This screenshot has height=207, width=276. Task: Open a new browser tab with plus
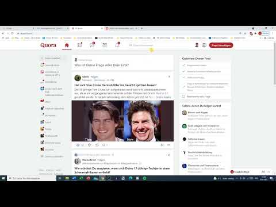(142, 28)
